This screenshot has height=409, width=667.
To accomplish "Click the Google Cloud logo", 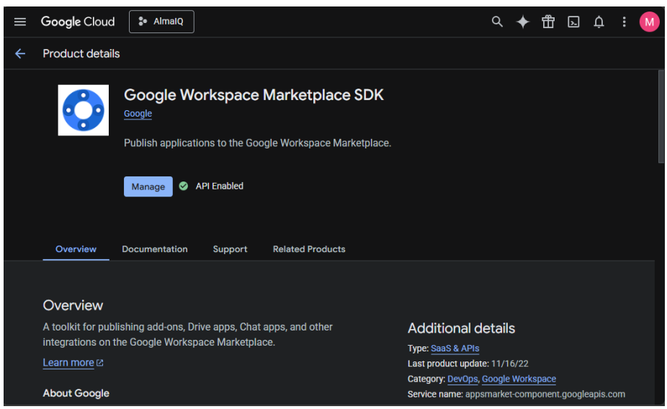I will tap(78, 22).
